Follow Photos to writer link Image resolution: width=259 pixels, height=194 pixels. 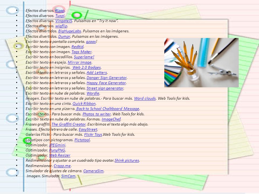coord(97,114)
